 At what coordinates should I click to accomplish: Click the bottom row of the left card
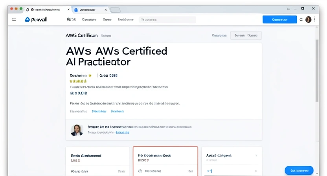pos(97,171)
